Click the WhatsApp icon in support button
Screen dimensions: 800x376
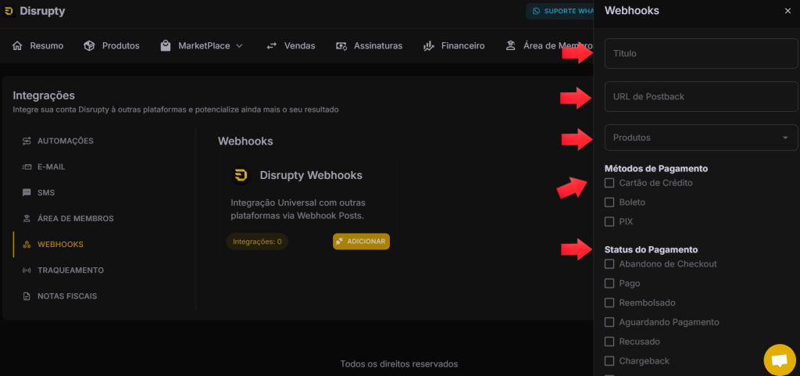click(x=536, y=11)
